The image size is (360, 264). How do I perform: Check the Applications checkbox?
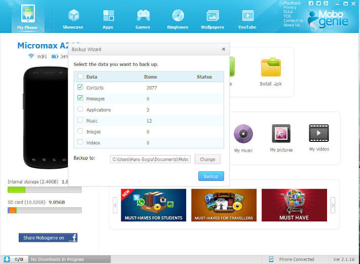click(80, 109)
